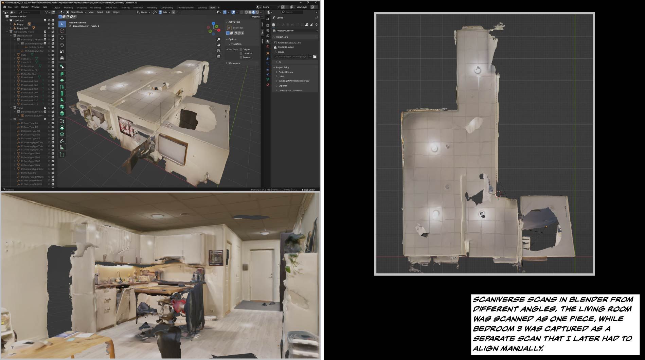
Task: Hide Empty.001 object with eye icon
Action: click(49, 28)
